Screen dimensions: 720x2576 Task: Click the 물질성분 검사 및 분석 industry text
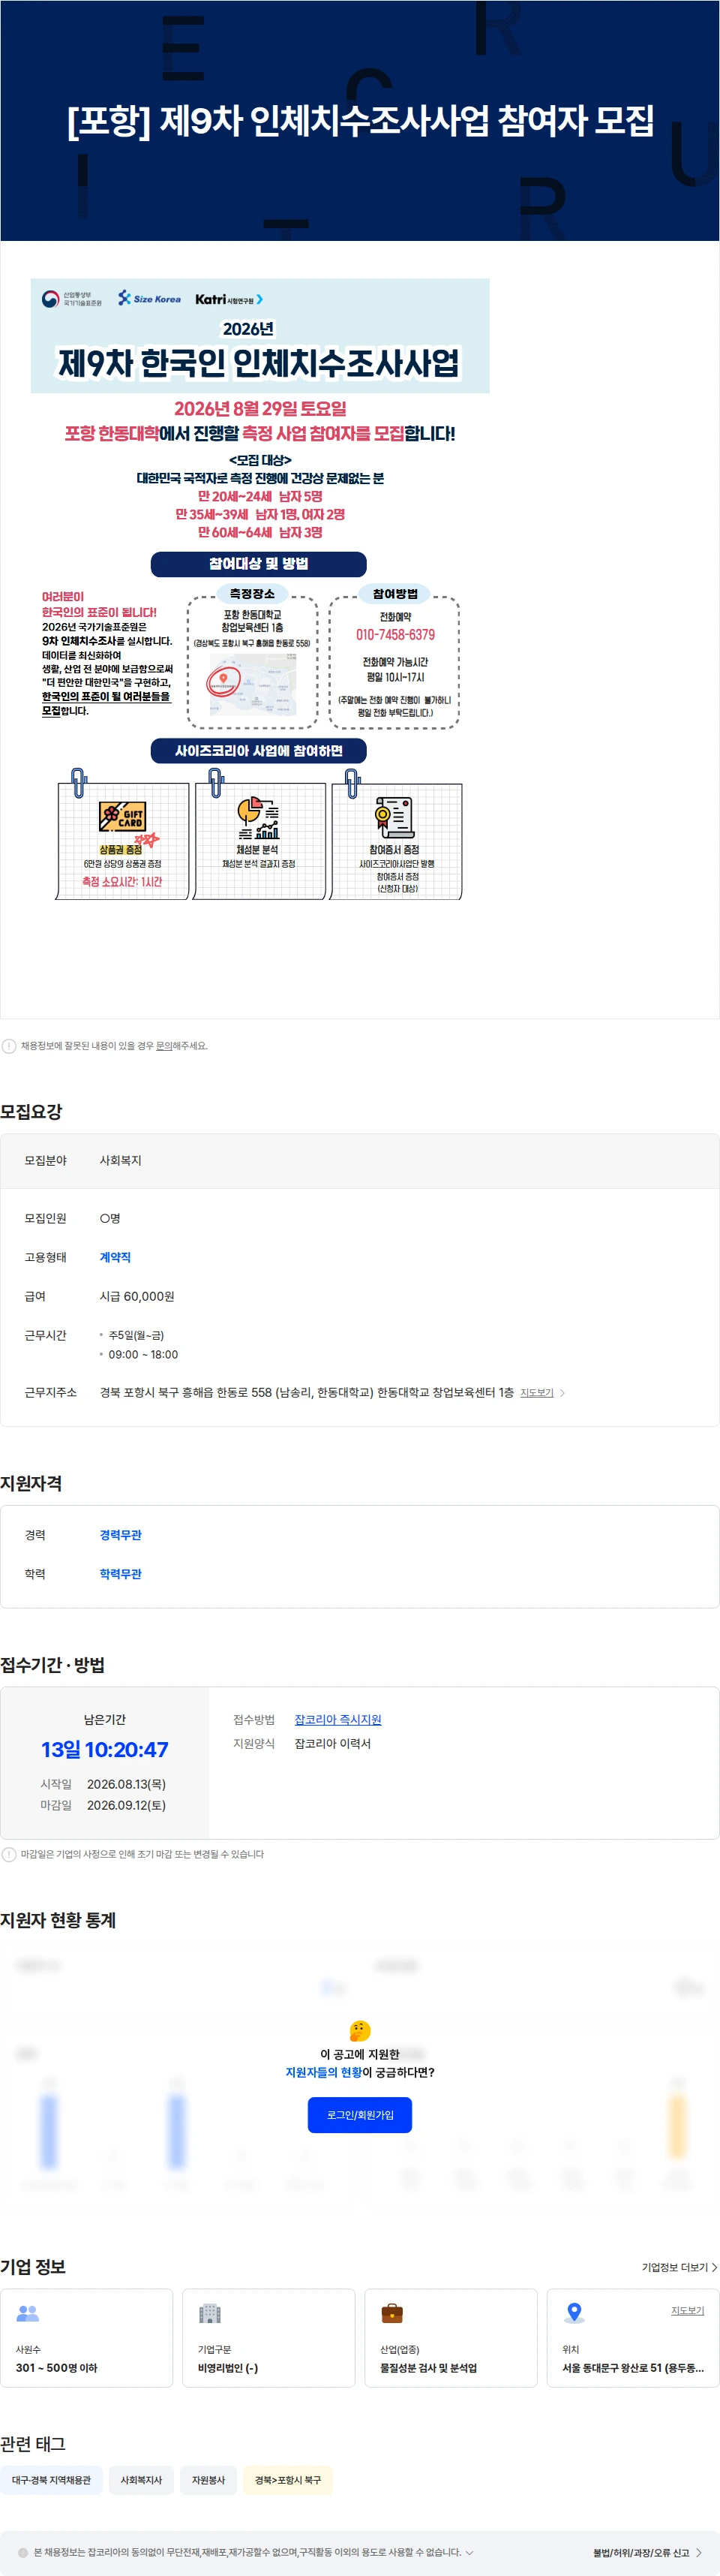click(428, 2368)
